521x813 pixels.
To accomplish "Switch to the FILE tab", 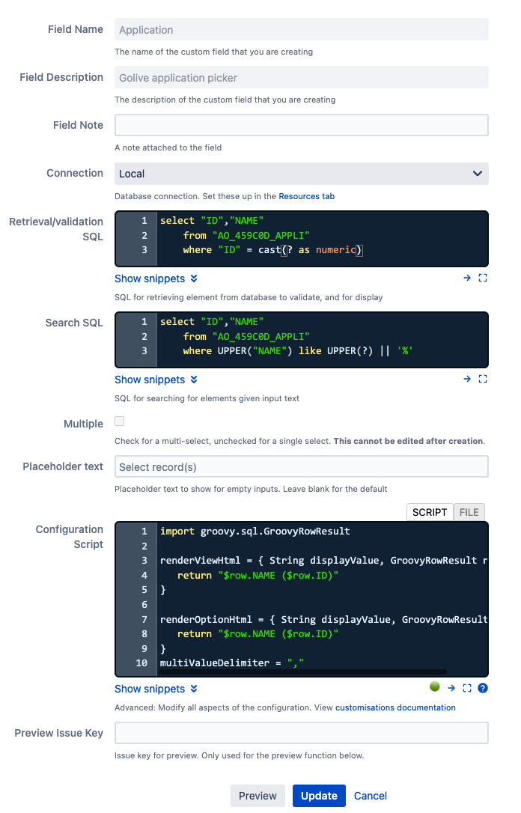I will coord(469,512).
